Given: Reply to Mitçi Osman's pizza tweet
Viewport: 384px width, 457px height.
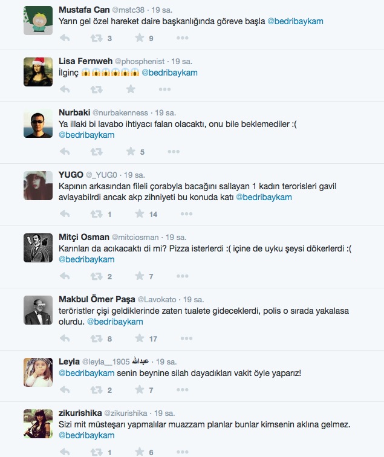Looking at the screenshot, I should (x=65, y=276).
